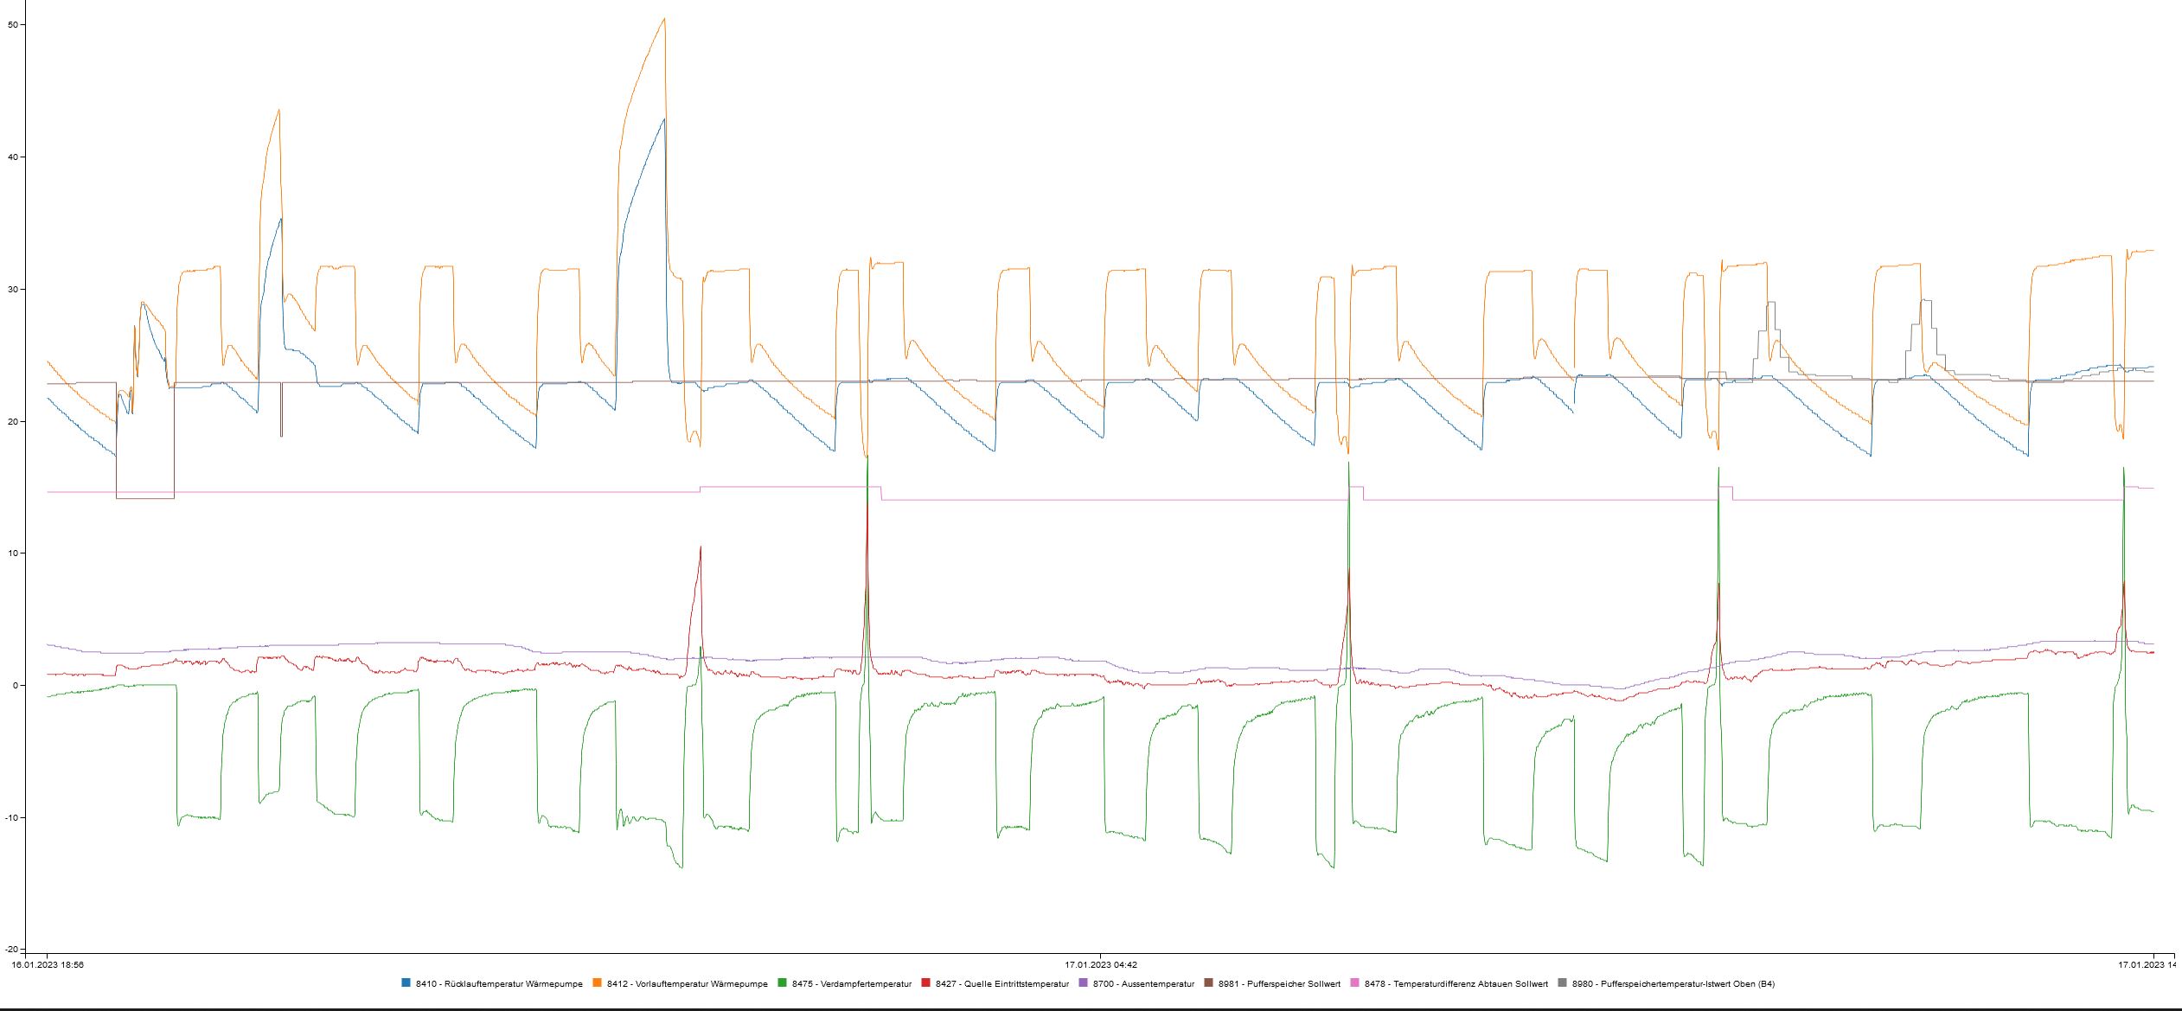
Task: Click y-axis tick label '-20'
Action: [x=10, y=950]
